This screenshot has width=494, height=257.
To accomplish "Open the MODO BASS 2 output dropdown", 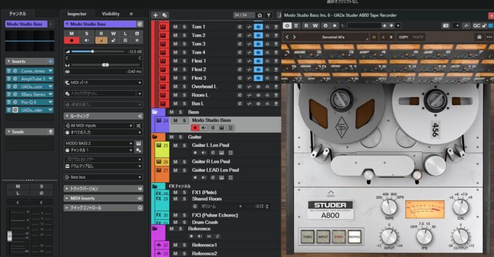I will [x=99, y=143].
